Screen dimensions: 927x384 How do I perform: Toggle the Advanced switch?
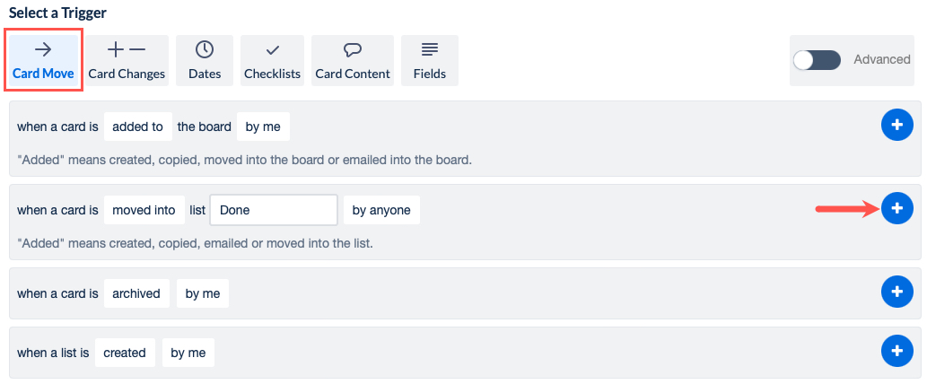[817, 60]
